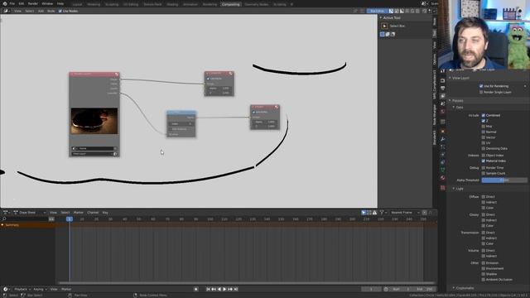This screenshot has width=530, height=298.
Task: Disable the Material Index checkbox
Action: tap(484, 161)
